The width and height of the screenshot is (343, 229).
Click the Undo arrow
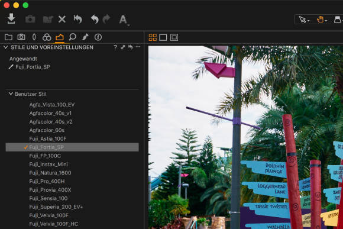click(95, 20)
